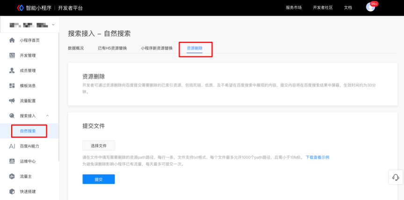Screen dimensions: 404x200
Task: Click the sidebar vertical scrollbar
Action: click(59, 97)
